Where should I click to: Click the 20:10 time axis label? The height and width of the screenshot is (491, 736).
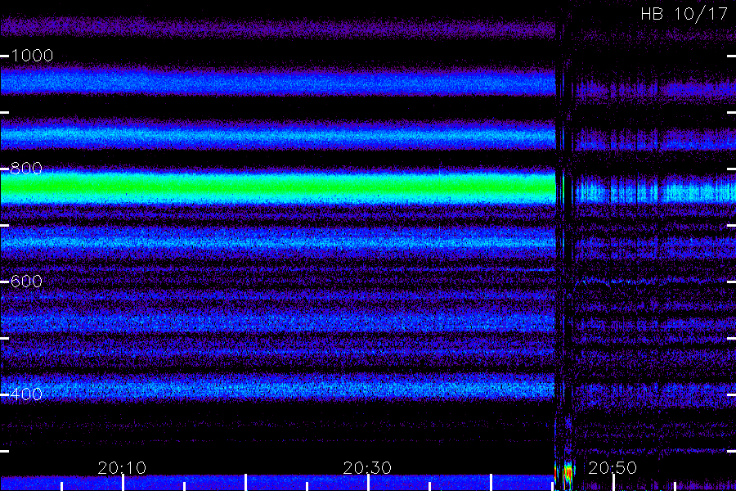point(122,467)
